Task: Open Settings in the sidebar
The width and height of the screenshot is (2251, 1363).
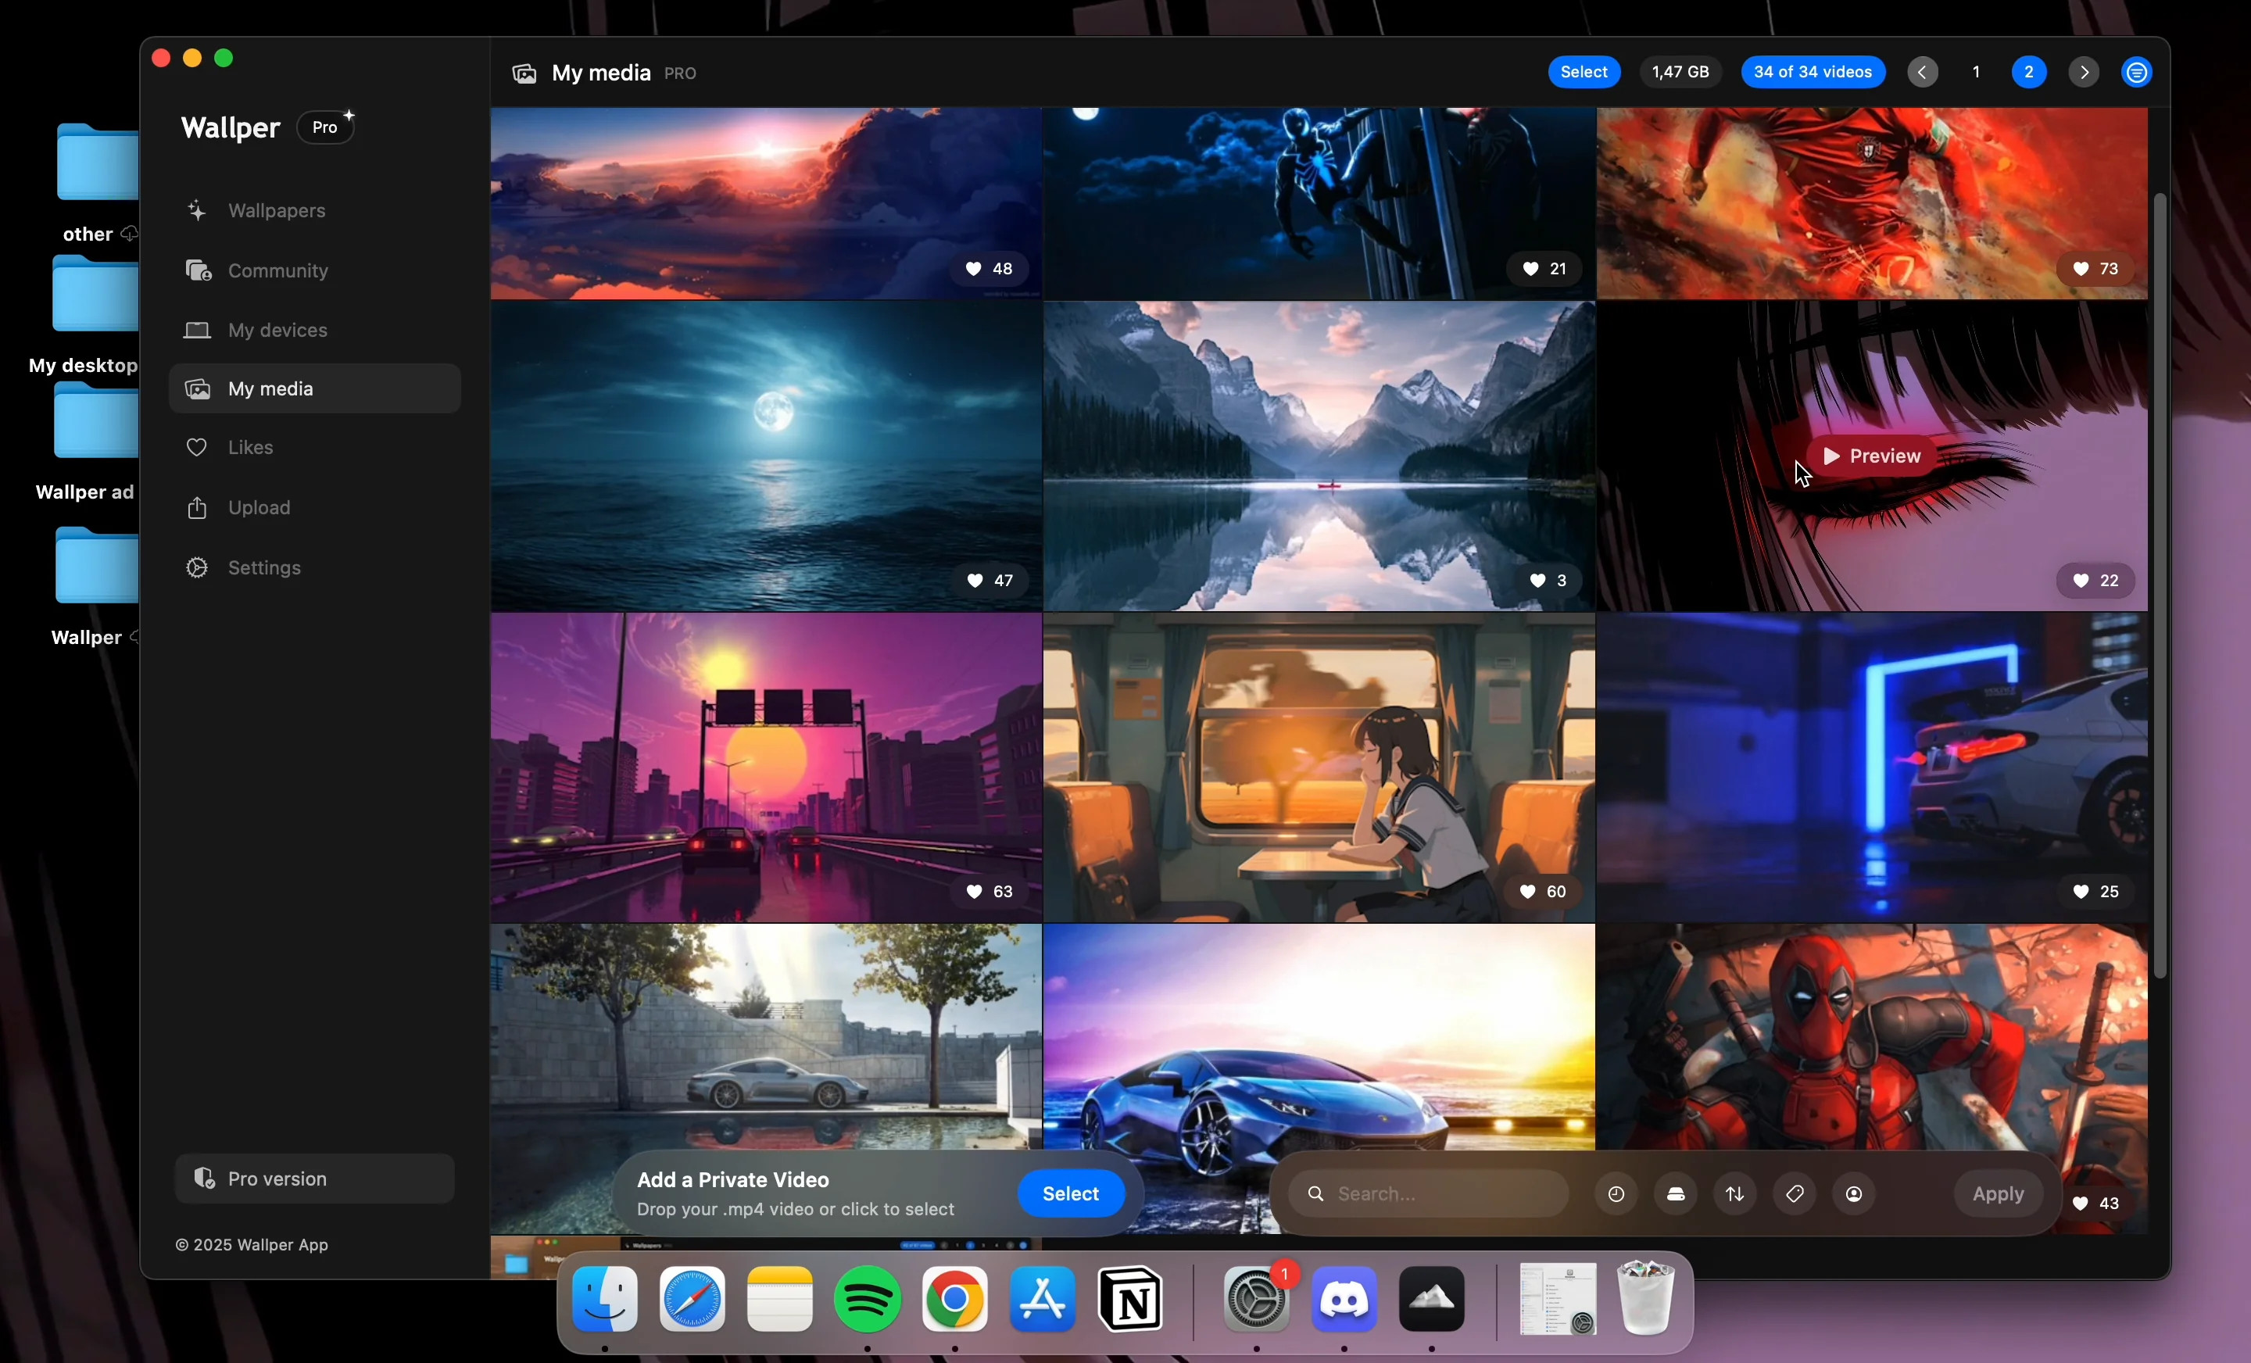Action: [x=315, y=568]
